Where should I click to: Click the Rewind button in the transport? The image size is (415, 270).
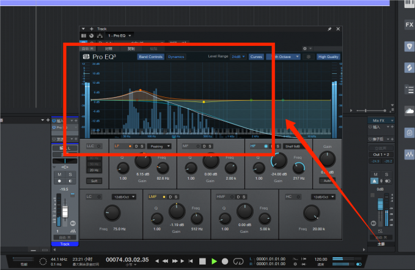[x=165, y=261]
